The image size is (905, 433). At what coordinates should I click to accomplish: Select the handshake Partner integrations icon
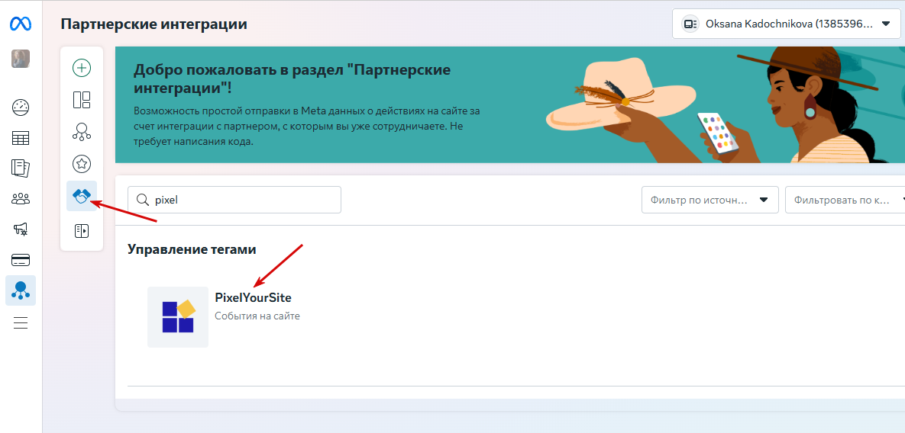[x=82, y=197]
